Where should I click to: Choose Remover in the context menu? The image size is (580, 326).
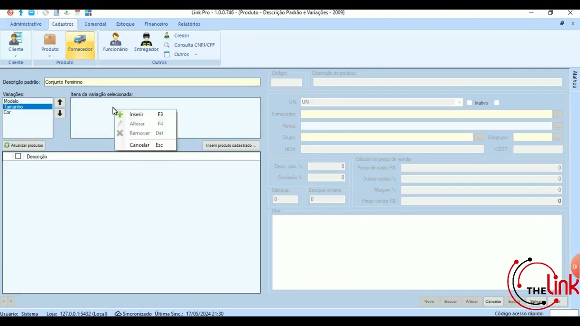pos(145,133)
